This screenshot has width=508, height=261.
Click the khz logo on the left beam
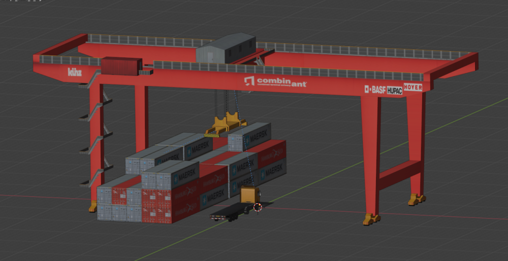point(75,72)
